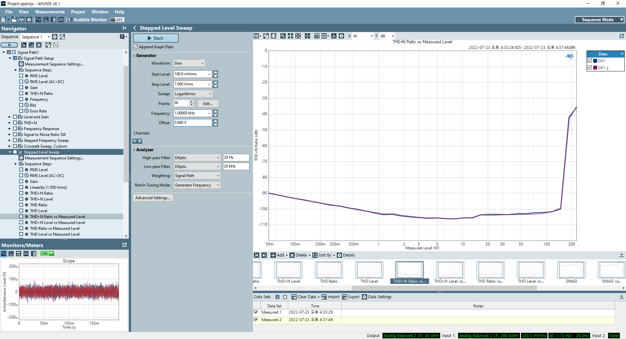Undock the graph panel
The height and width of the screenshot is (339, 626).
(x=622, y=36)
